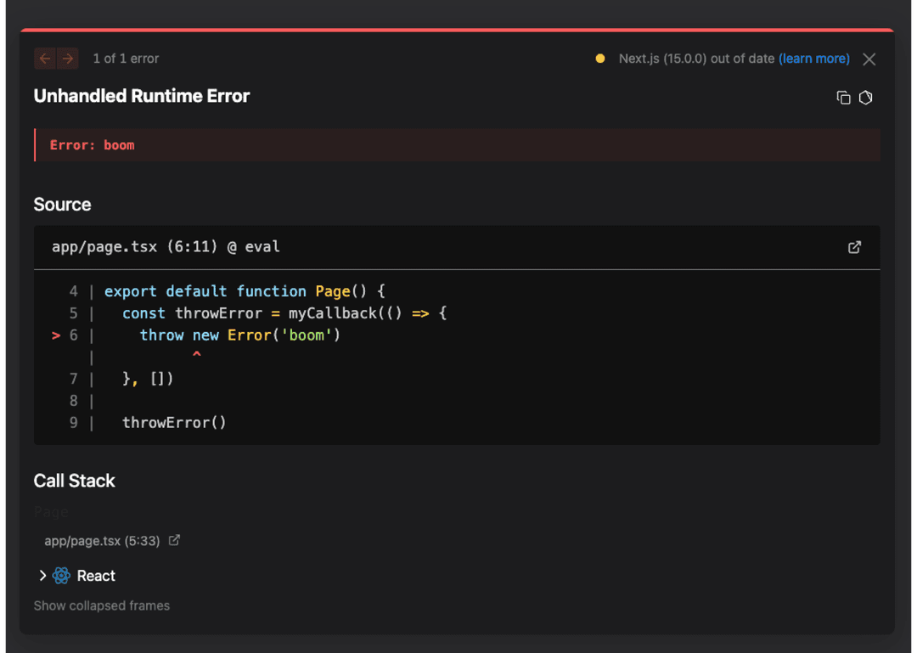Open the learn more link

coord(813,59)
